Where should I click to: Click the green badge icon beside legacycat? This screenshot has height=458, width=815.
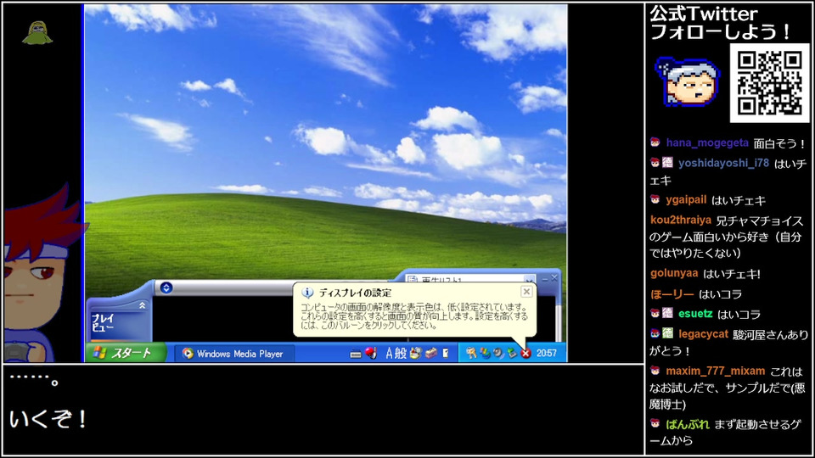pos(668,334)
